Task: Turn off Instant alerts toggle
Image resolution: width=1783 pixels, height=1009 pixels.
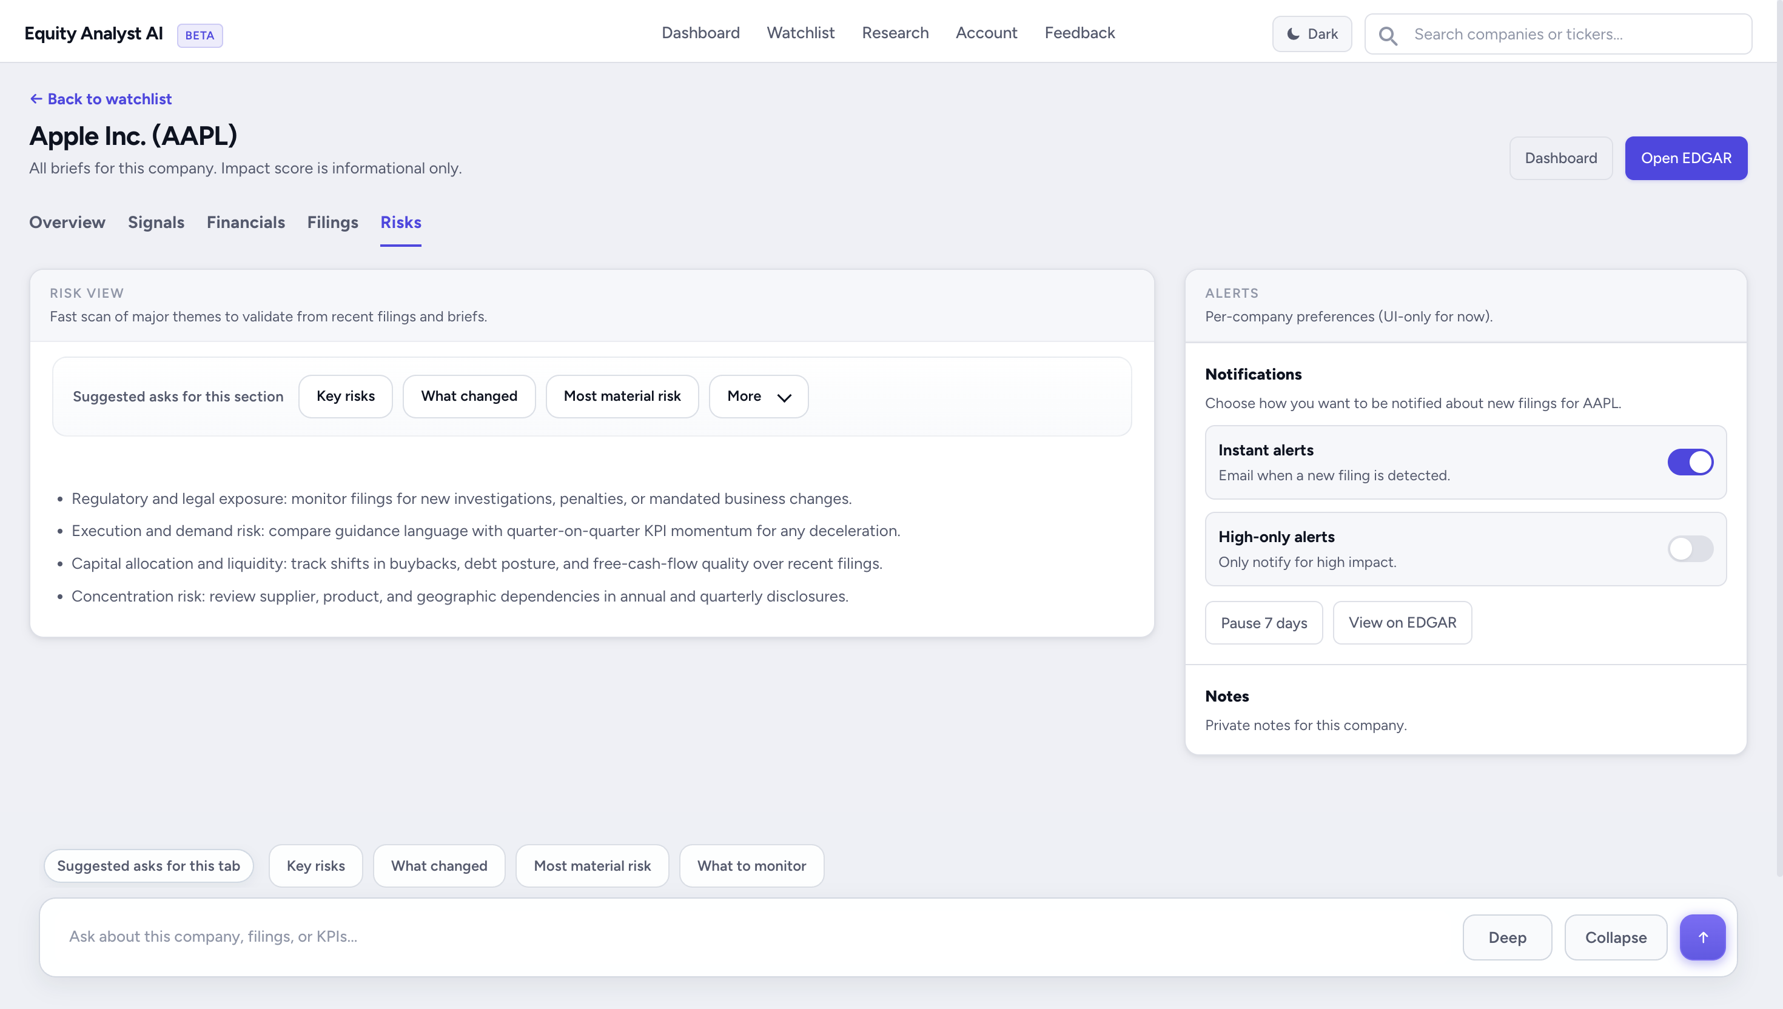Action: [x=1690, y=462]
